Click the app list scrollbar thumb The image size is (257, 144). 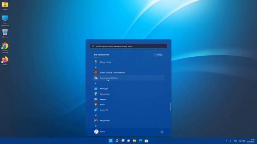tap(171, 107)
